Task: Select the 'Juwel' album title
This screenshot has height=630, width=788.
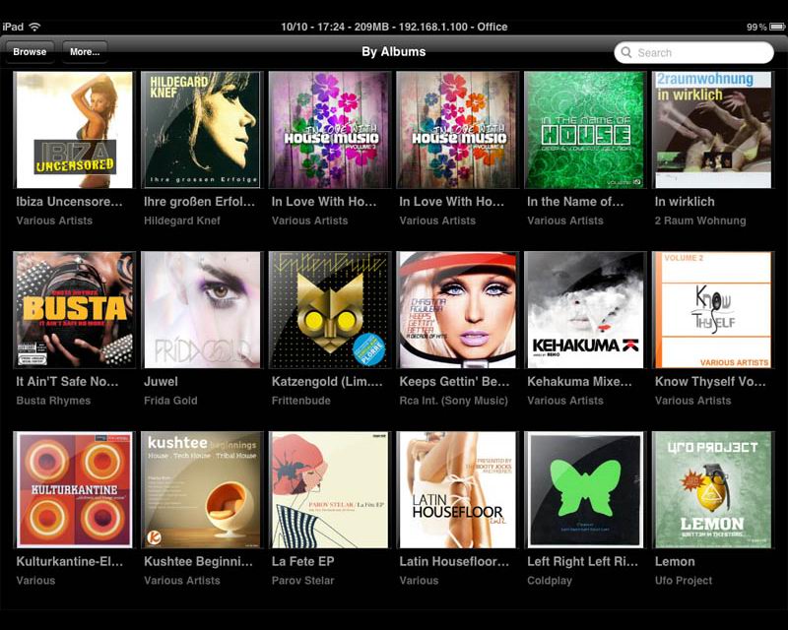Action: [x=161, y=381]
